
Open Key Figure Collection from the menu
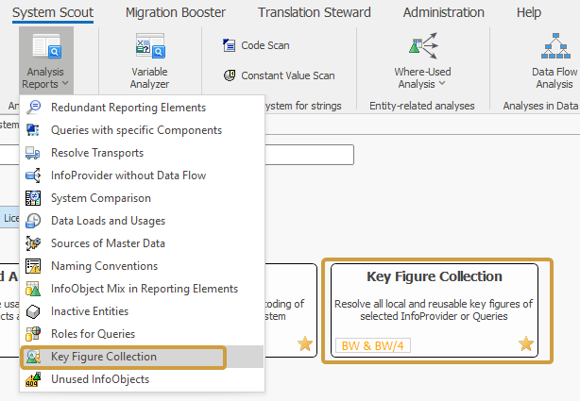coord(104,357)
